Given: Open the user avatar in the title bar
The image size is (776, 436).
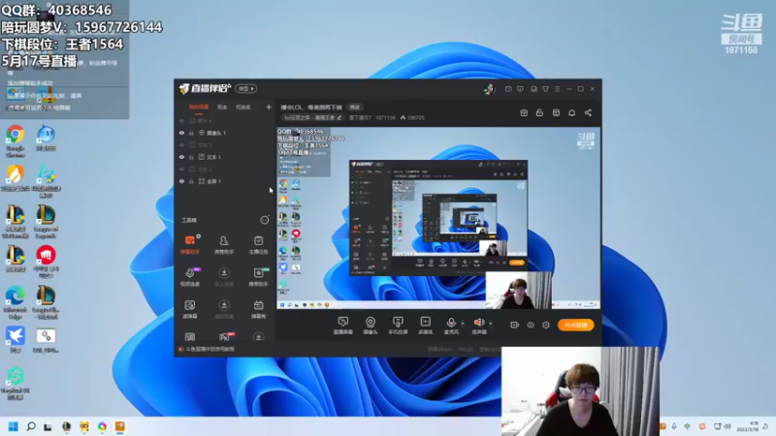Looking at the screenshot, I should coord(489,89).
